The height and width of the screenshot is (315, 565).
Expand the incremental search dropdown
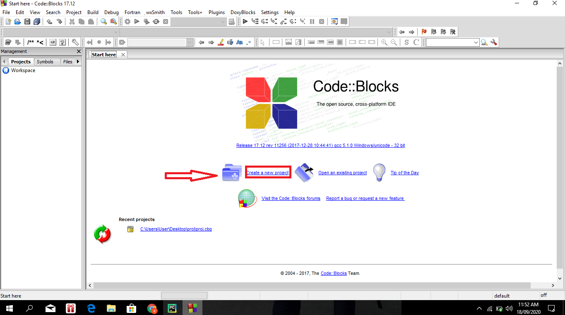(x=476, y=42)
